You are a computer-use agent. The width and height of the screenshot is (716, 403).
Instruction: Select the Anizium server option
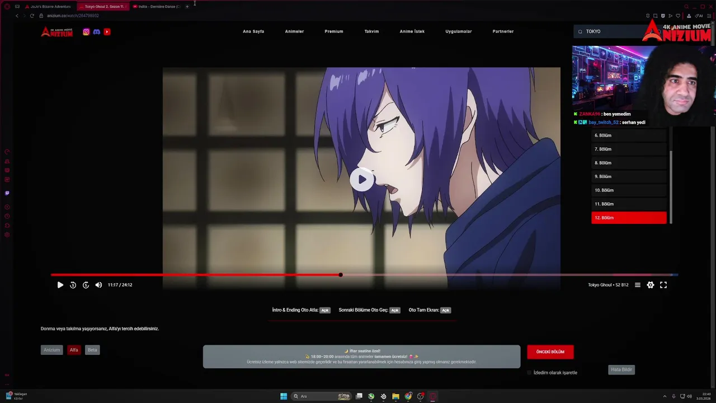[x=52, y=350]
